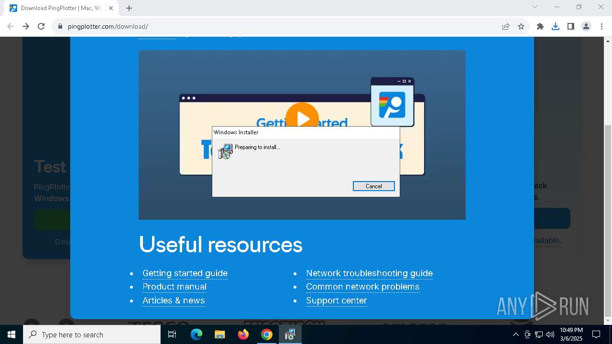Close the Download PingPlotter tab
Image resolution: width=612 pixels, height=344 pixels.
[111, 8]
